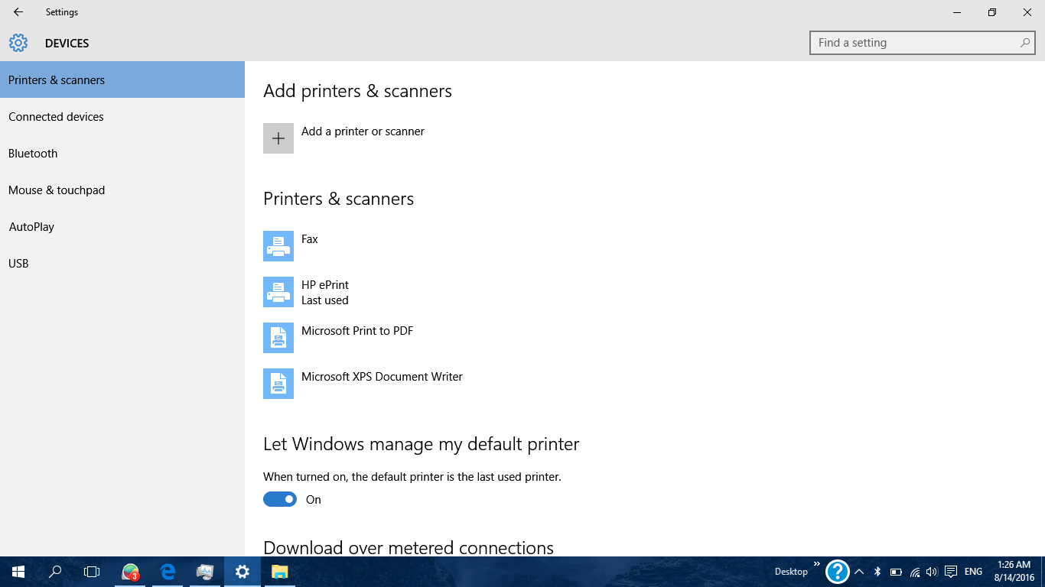Select the Microsoft Print to PDF icon
This screenshot has height=587, width=1045.
tap(278, 338)
